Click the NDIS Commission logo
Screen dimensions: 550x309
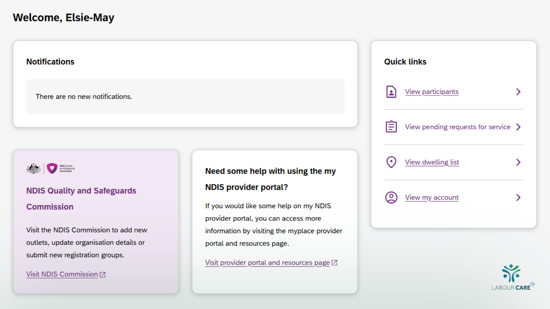(x=51, y=168)
